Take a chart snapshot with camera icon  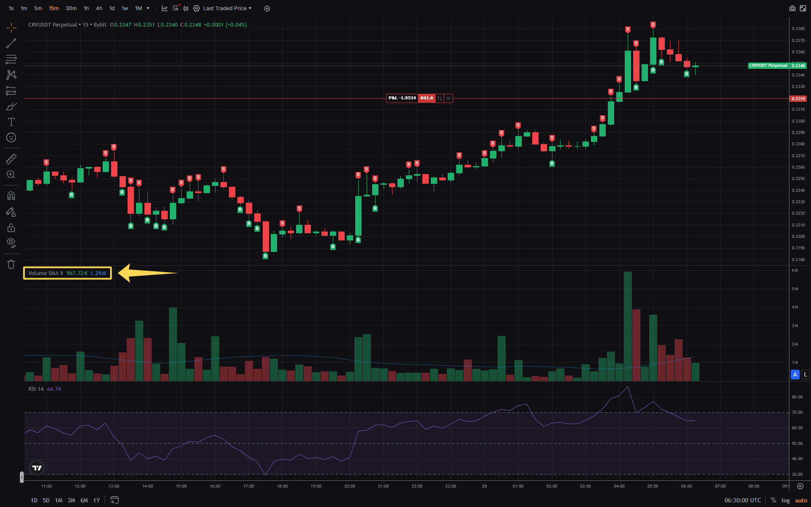[x=792, y=8]
